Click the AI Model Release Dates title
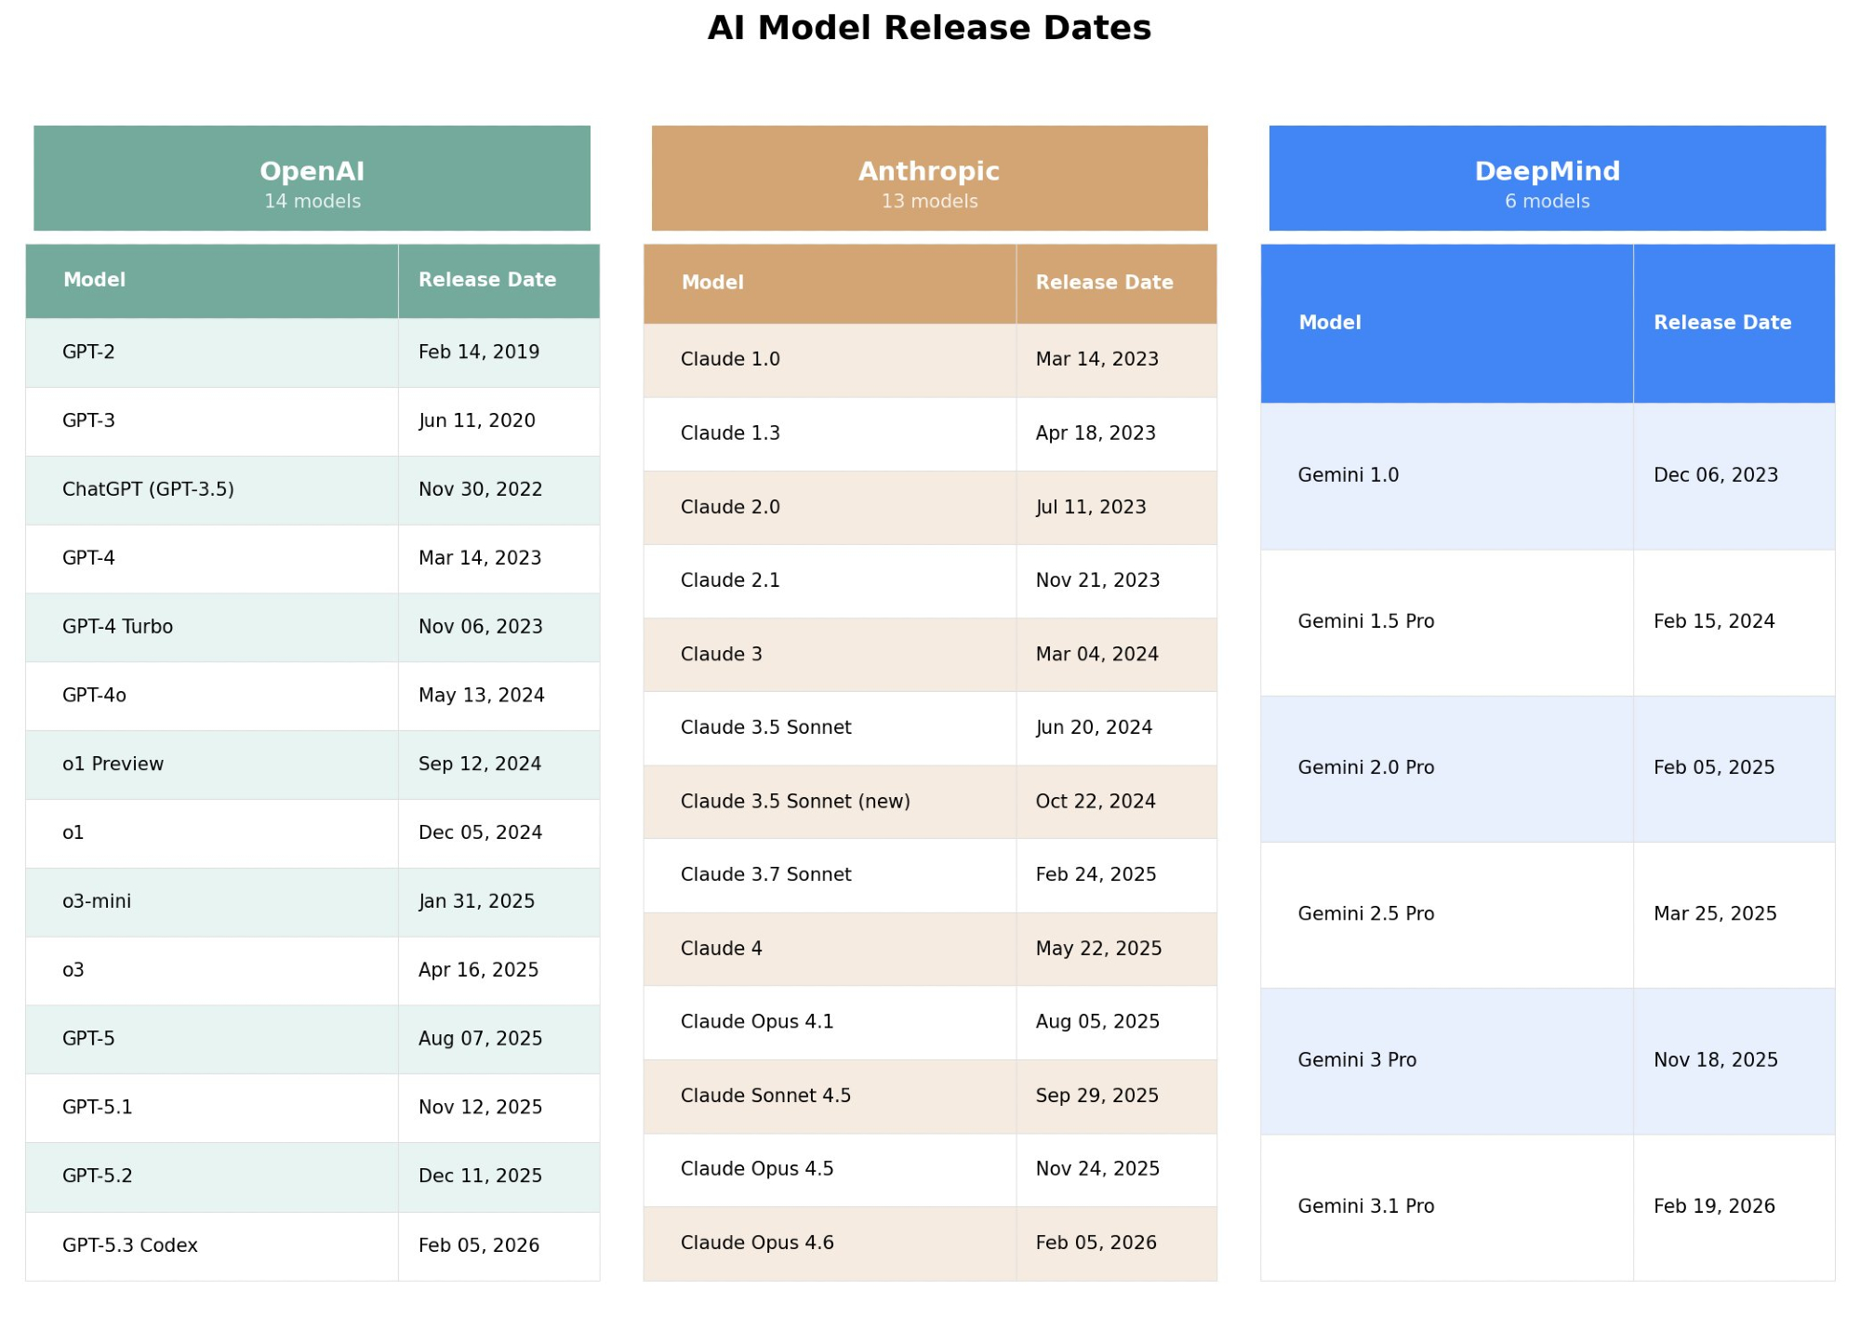This screenshot has width=1860, height=1317. [x=929, y=28]
